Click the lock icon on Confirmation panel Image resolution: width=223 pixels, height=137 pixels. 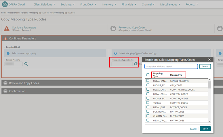(x=5, y=91)
